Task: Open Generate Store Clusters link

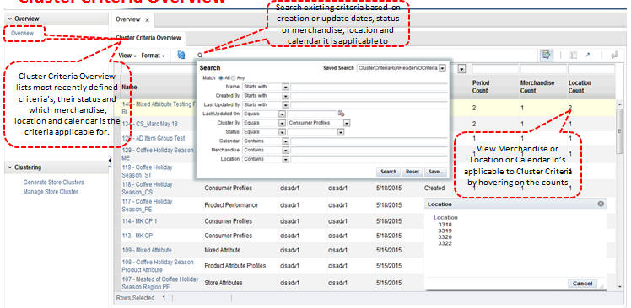Action: click(54, 183)
